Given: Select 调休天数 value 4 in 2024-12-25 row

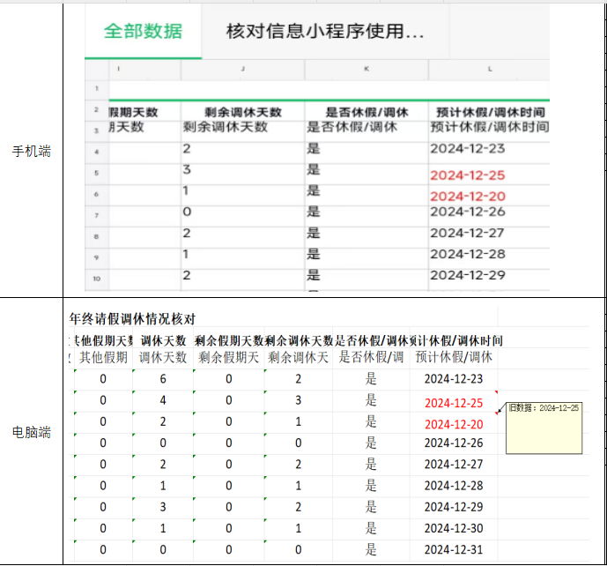Looking at the screenshot, I should 163,400.
